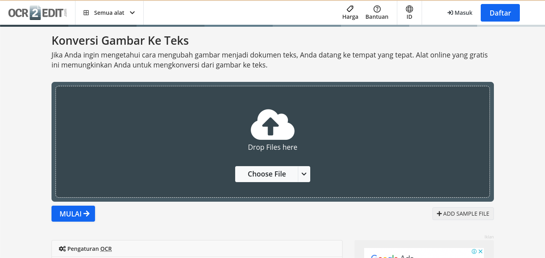Change language via the ID globe
The height and width of the screenshot is (258, 545).
point(409,13)
